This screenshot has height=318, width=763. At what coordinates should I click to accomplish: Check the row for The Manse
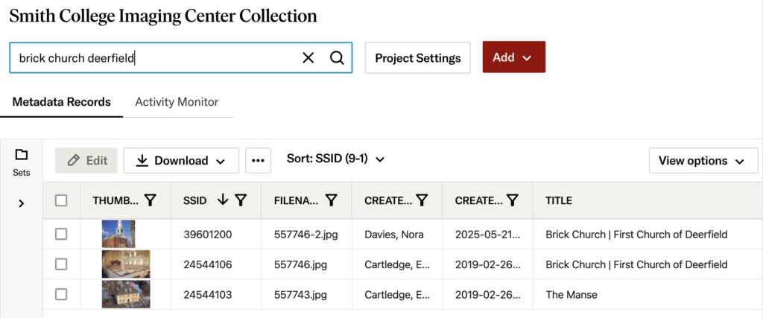61,294
